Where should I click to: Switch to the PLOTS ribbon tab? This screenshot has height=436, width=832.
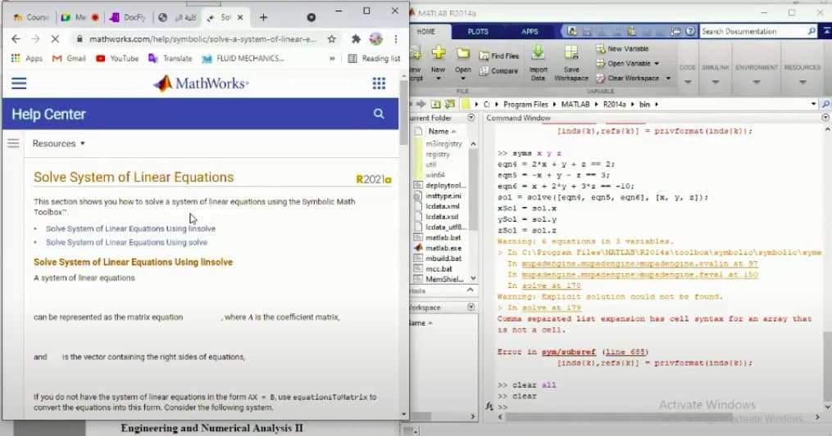477,31
